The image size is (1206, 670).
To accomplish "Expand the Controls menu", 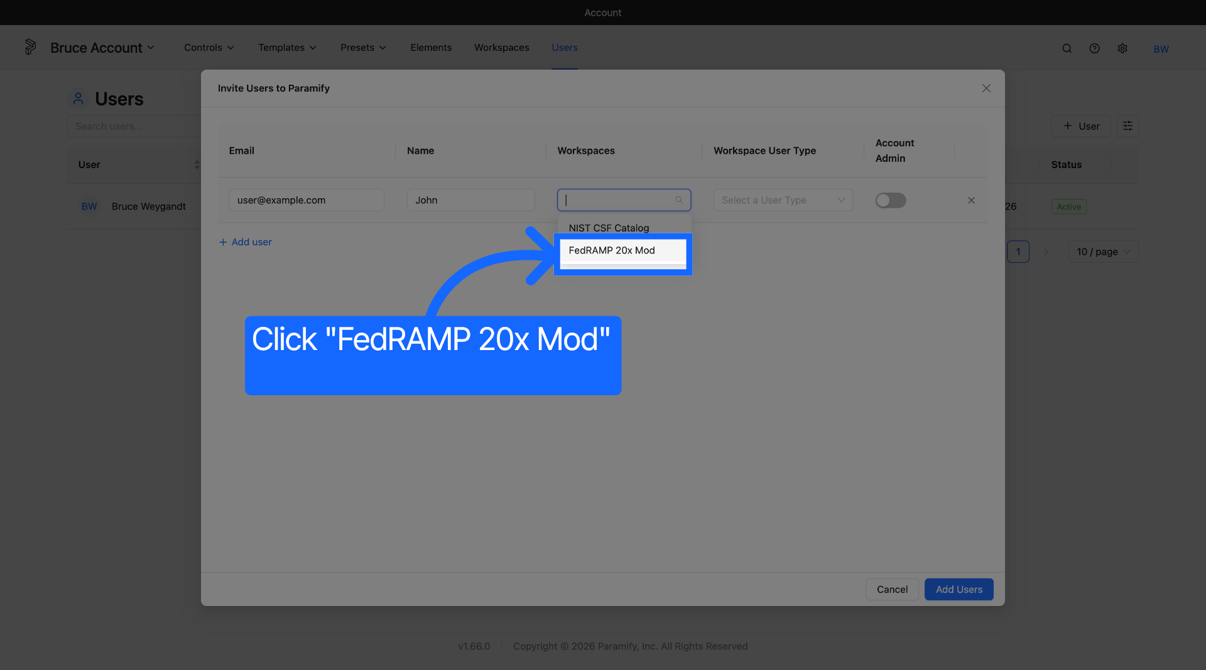I will pos(209,48).
